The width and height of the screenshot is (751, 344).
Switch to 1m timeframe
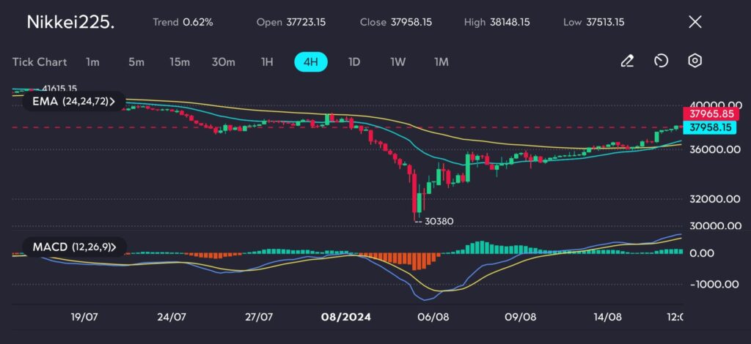(x=92, y=62)
